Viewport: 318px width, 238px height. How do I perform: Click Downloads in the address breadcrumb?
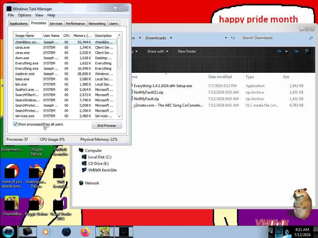pos(156,38)
